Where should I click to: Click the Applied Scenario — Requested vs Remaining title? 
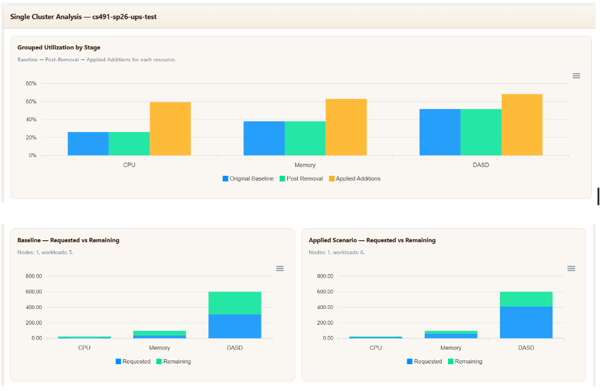point(372,240)
